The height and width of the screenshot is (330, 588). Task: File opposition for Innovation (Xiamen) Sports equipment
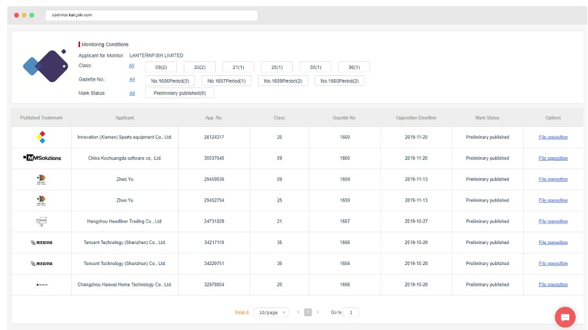coord(553,137)
